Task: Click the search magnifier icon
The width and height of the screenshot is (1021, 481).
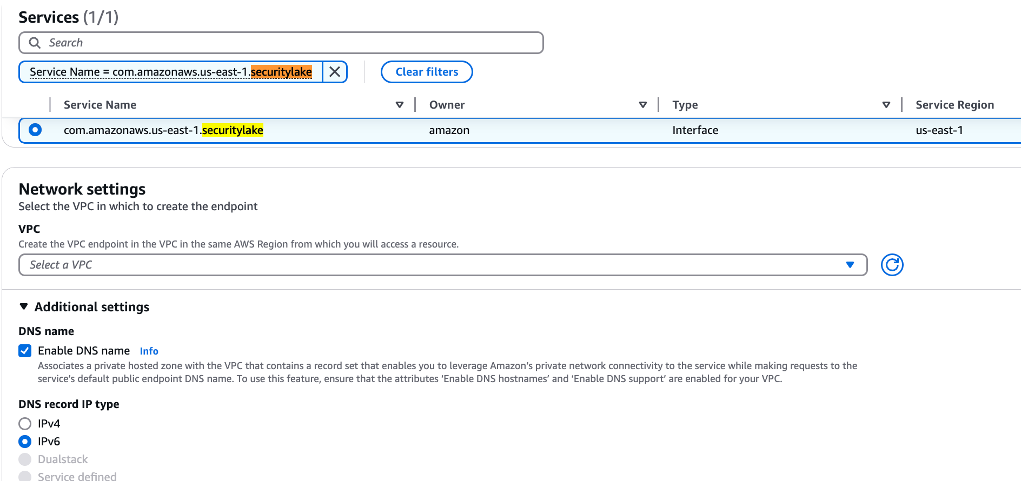Action: tap(35, 43)
